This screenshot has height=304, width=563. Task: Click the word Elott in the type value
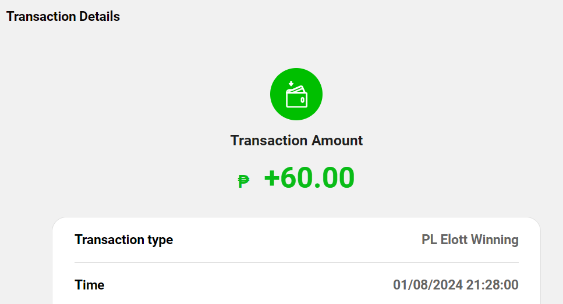click(x=453, y=239)
